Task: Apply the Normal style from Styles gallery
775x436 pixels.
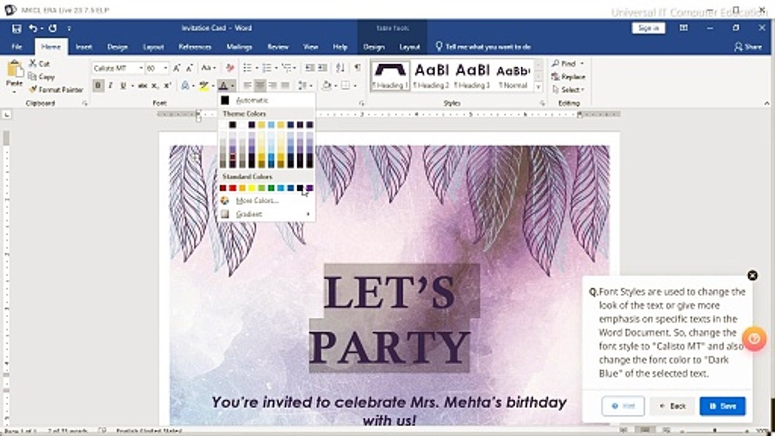Action: [513, 76]
